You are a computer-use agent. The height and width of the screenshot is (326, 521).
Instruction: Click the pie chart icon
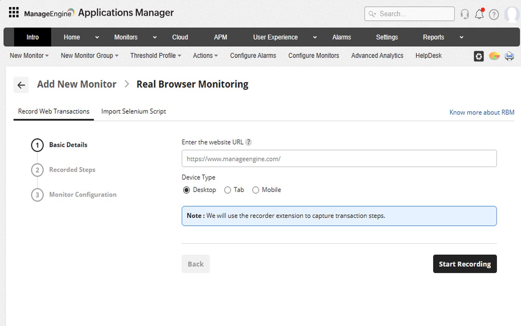pyautogui.click(x=494, y=56)
